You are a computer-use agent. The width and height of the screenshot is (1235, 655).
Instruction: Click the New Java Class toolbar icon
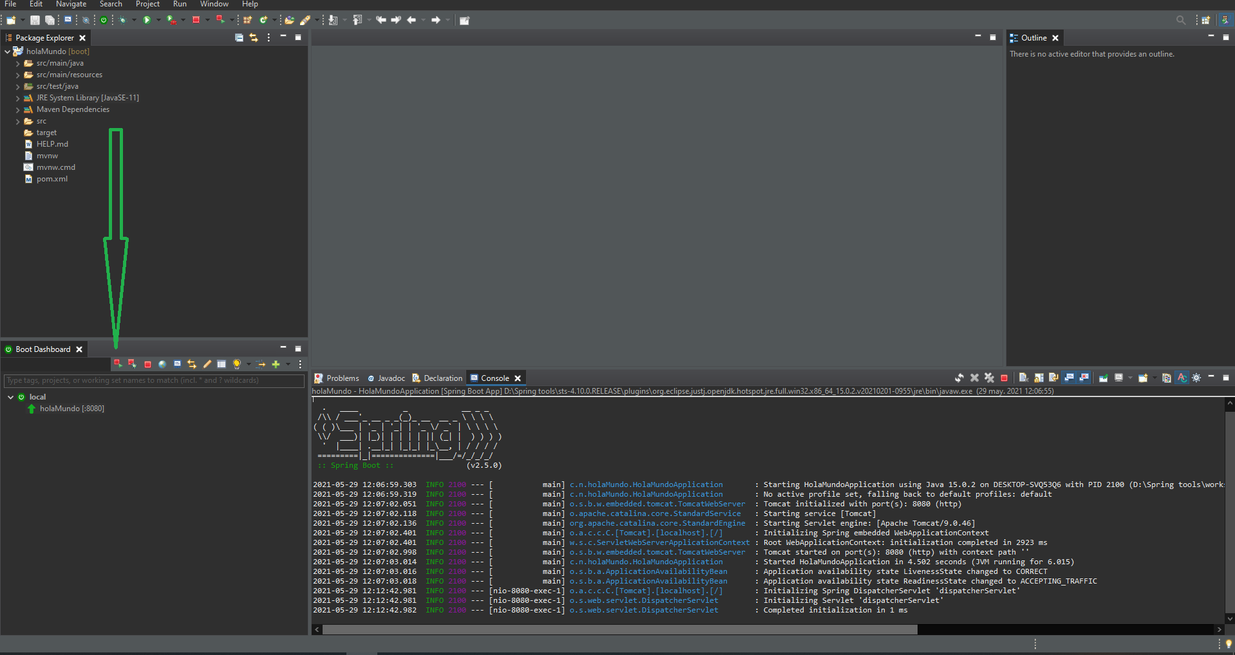(263, 20)
